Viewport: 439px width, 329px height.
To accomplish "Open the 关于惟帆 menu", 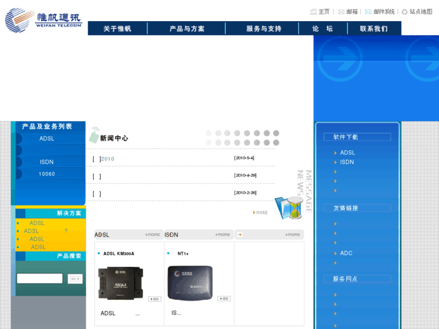I will [x=117, y=28].
